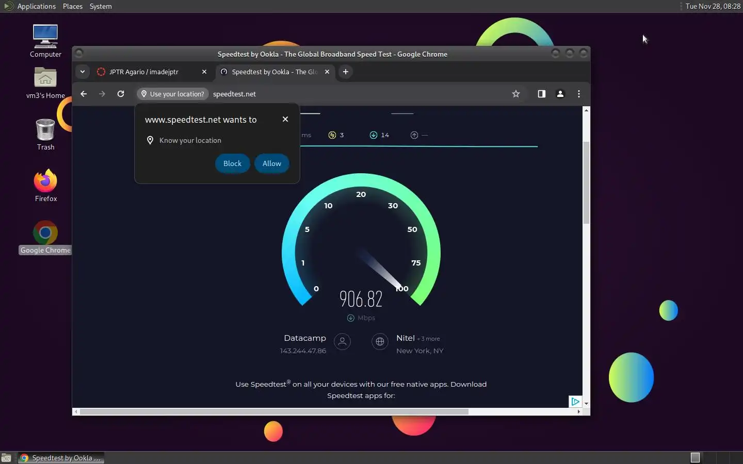Open the tab search dropdown arrow
Viewport: 743px width, 464px height.
pos(83,72)
